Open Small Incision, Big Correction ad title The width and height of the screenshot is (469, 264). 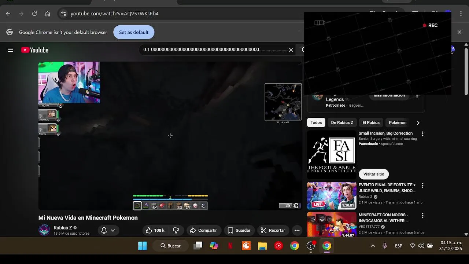pyautogui.click(x=385, y=133)
